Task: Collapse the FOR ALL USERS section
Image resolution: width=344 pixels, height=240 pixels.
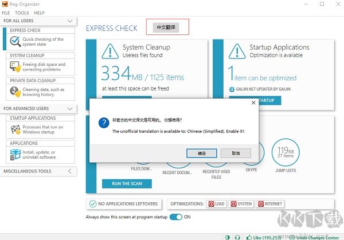Action: [70, 21]
